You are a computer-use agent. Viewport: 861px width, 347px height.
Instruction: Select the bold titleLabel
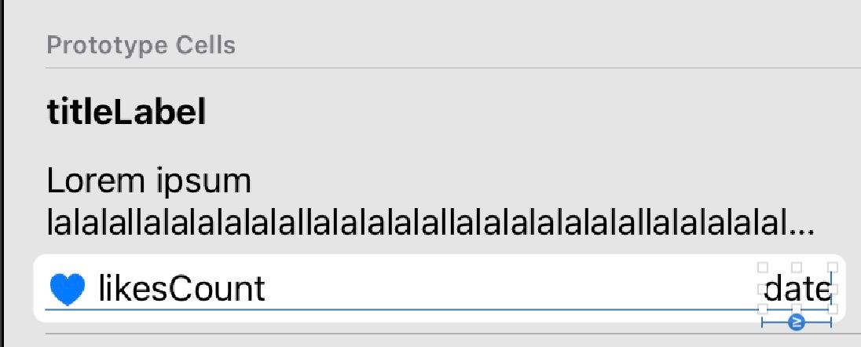126,112
